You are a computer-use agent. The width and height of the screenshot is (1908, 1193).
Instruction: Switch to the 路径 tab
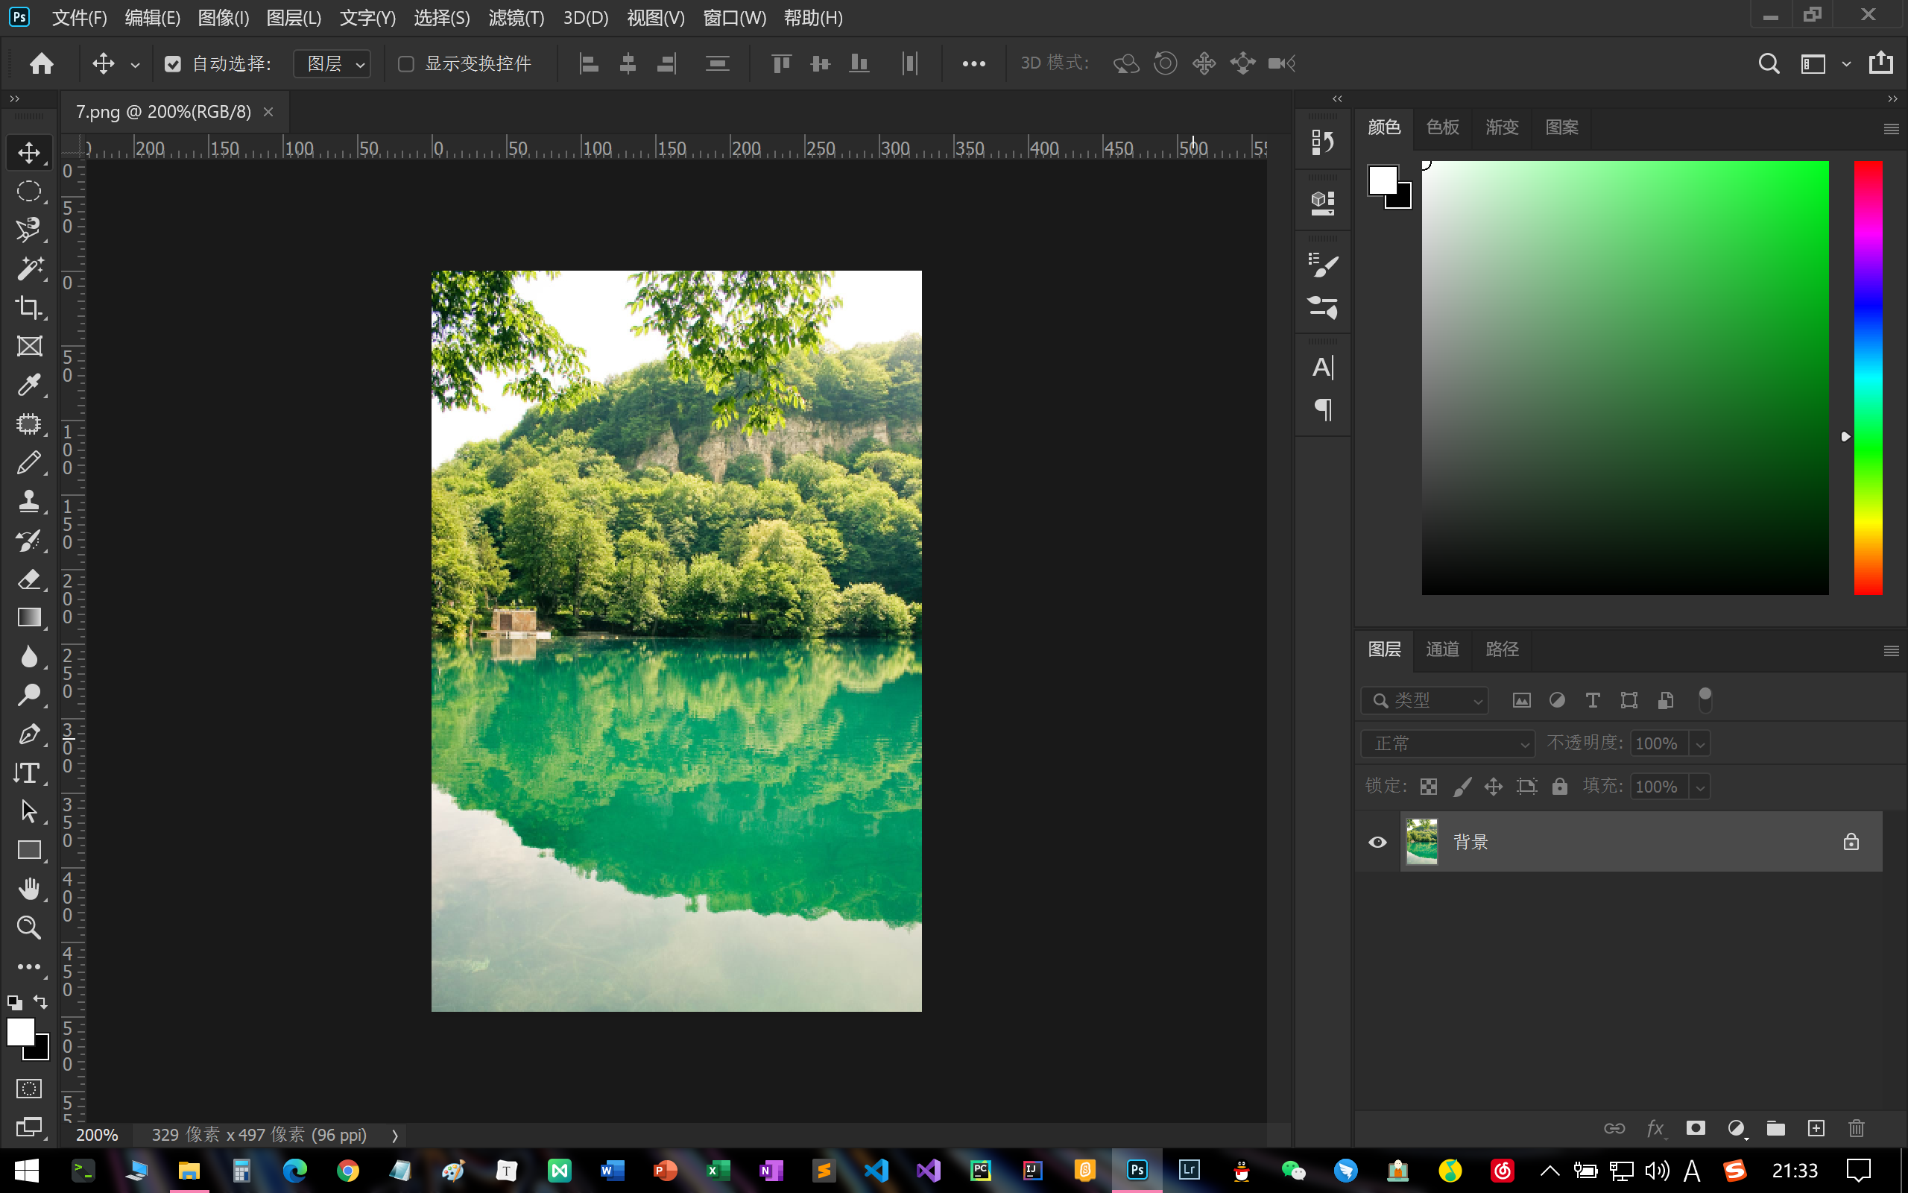tap(1502, 649)
